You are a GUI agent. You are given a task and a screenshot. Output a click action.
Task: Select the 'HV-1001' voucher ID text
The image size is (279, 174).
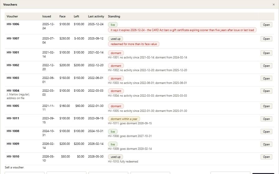pos(13,53)
